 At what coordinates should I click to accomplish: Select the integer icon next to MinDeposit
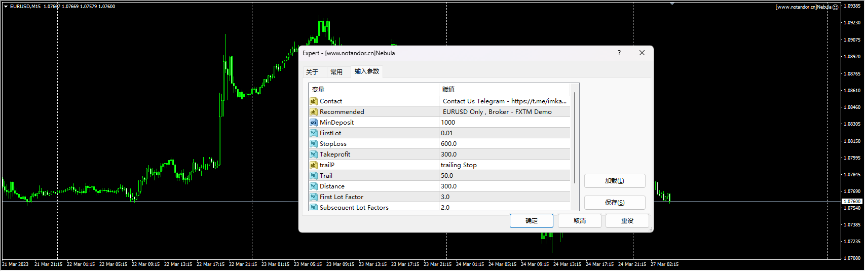tap(313, 123)
